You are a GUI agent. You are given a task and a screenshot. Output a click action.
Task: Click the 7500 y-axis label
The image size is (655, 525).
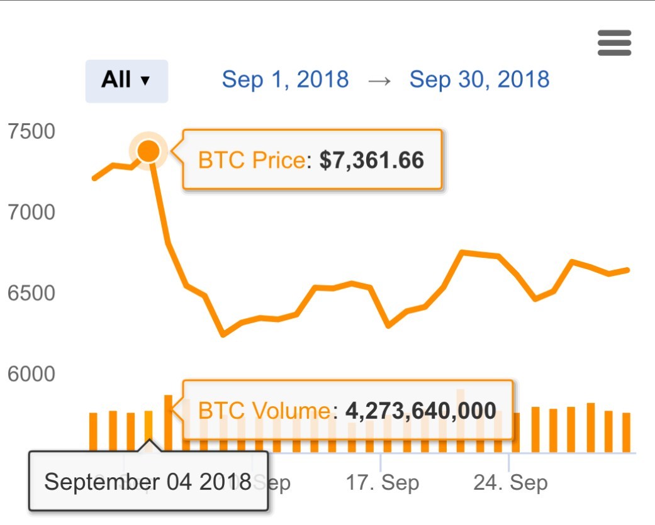(31, 131)
